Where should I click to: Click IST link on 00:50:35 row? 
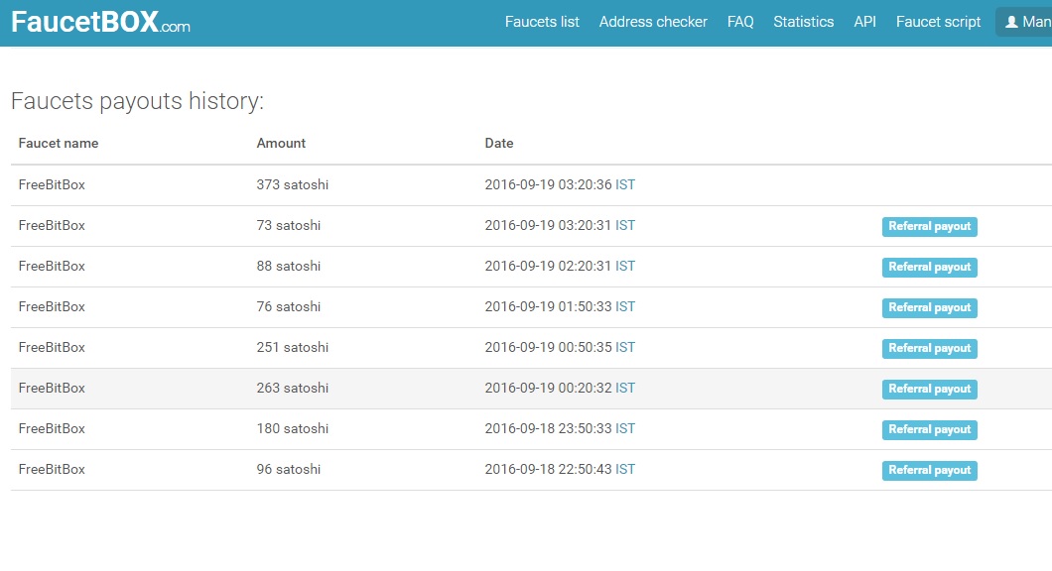(x=625, y=348)
